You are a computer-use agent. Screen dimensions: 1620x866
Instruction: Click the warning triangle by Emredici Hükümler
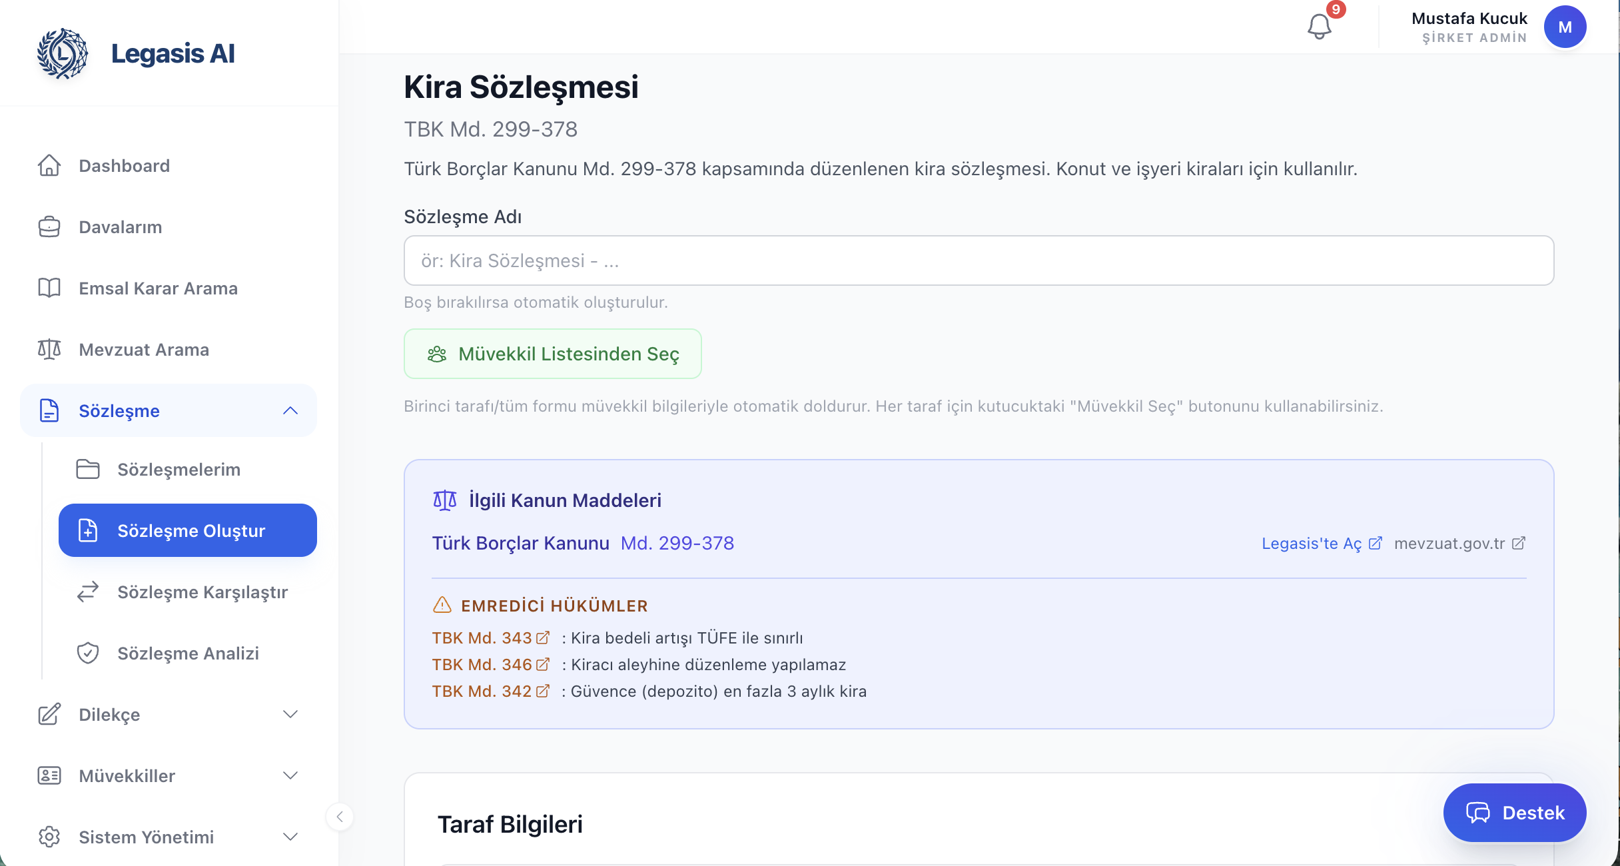(x=442, y=605)
